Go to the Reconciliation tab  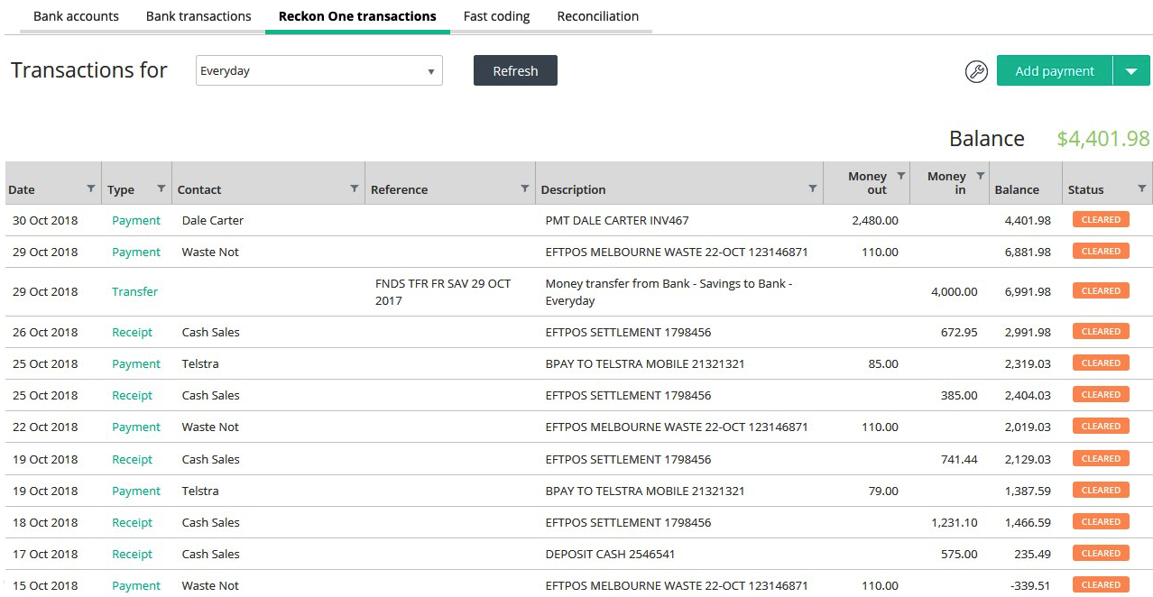597,16
